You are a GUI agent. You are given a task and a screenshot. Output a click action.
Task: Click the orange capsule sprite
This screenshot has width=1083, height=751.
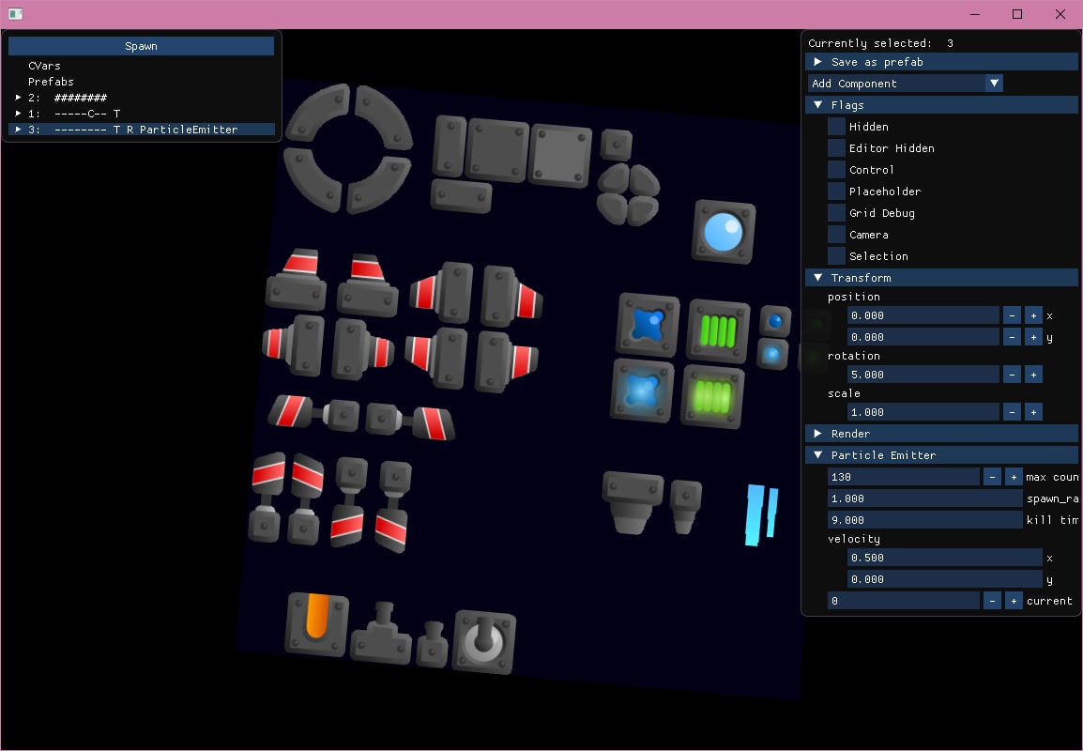317,624
